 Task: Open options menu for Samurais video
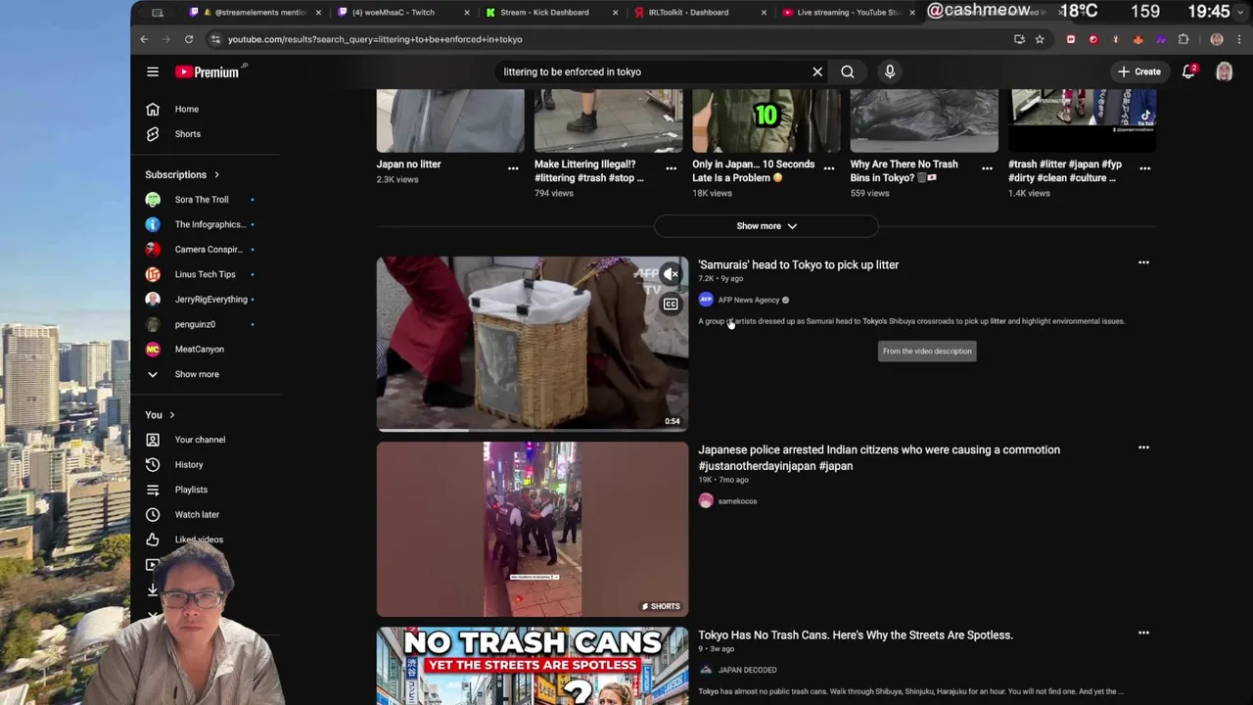pyautogui.click(x=1143, y=262)
